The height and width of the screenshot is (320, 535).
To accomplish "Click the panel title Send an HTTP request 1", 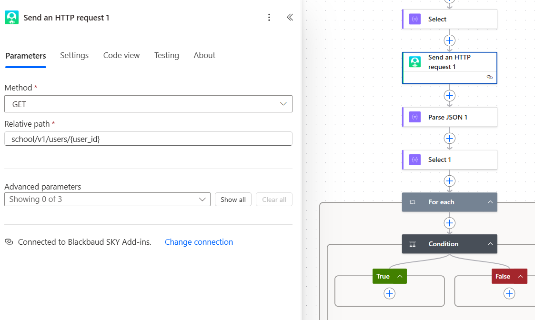I will click(x=67, y=18).
